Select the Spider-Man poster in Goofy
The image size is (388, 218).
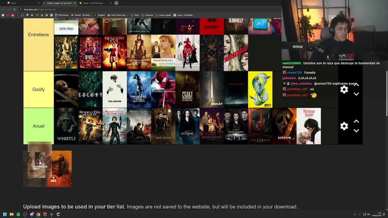click(163, 90)
